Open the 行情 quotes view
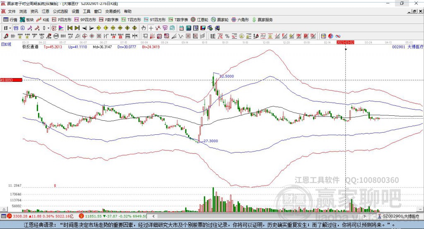424x229 pixels. [x=10, y=20]
